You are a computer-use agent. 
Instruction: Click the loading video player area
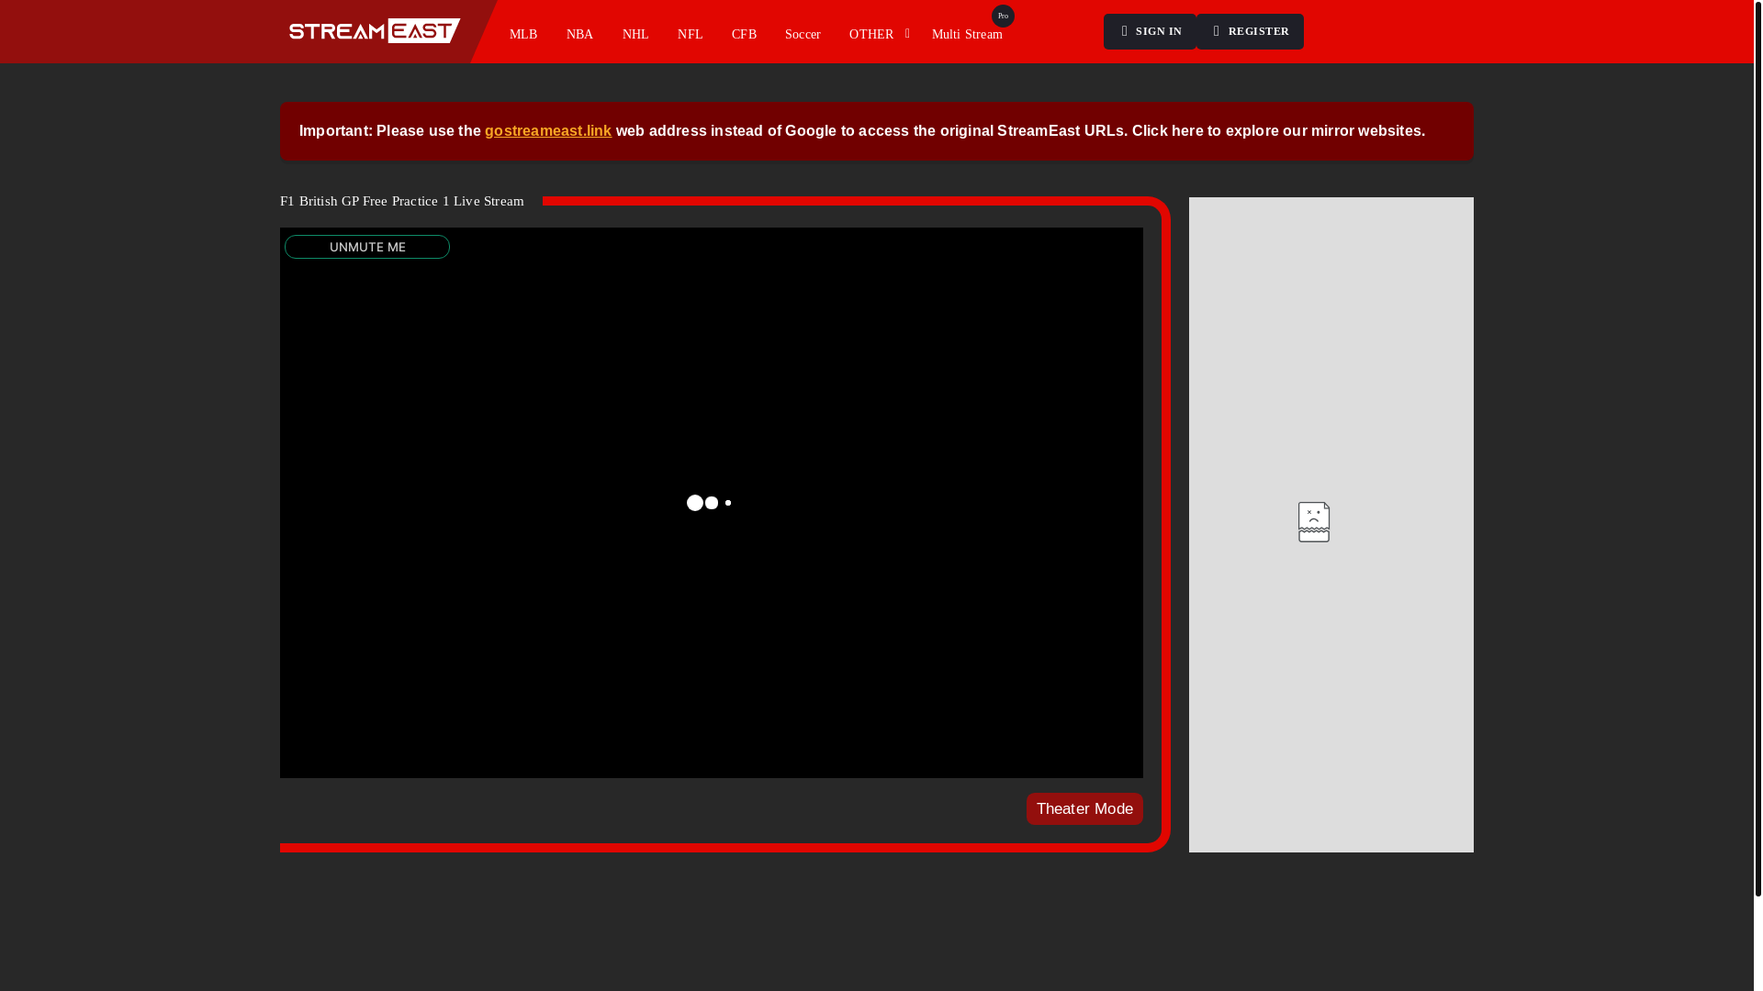(x=712, y=503)
